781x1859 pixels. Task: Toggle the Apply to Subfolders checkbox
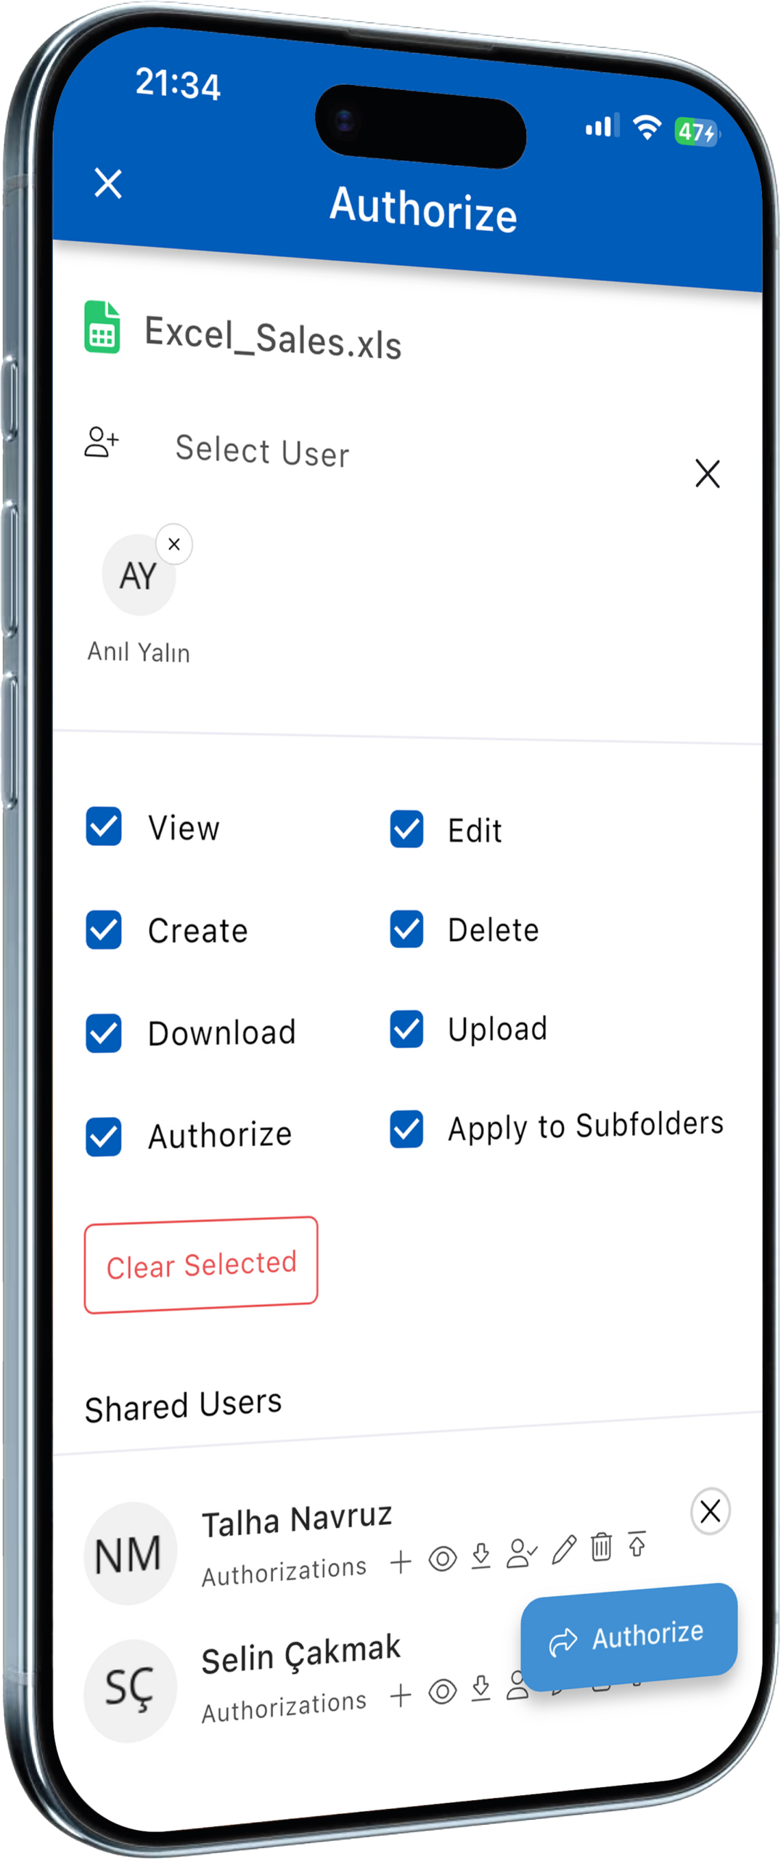point(406,1128)
